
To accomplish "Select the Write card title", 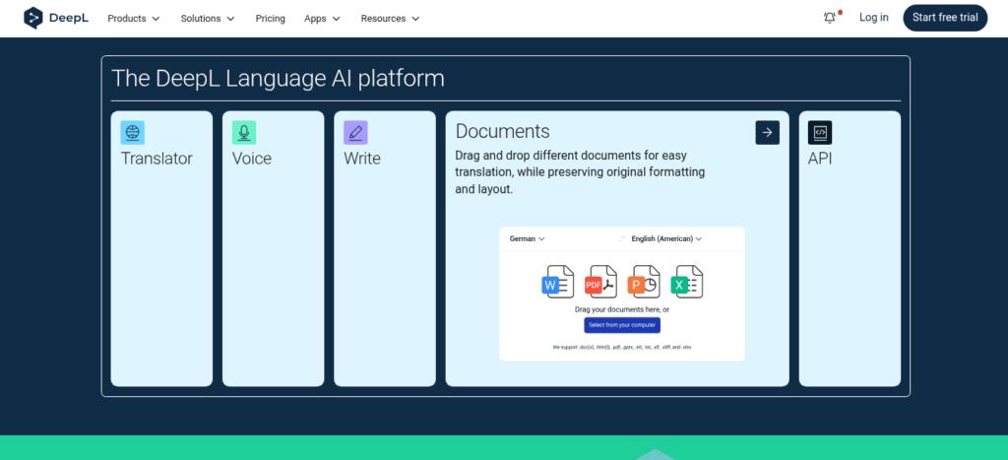I will point(362,159).
